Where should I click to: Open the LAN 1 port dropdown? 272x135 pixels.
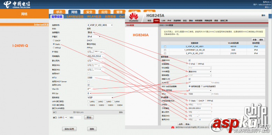click(x=62, y=117)
